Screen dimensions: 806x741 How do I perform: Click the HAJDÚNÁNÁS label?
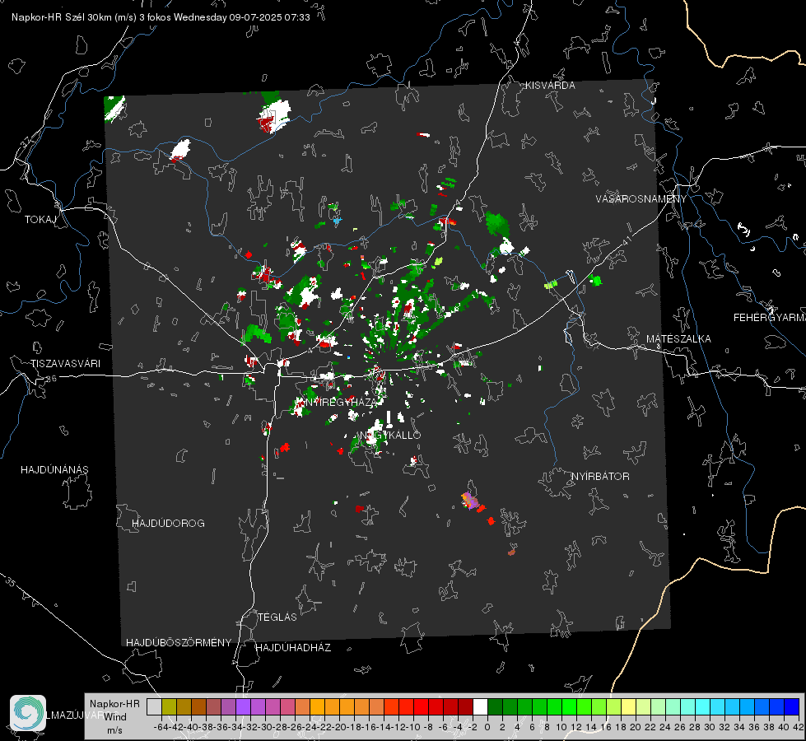(54, 469)
